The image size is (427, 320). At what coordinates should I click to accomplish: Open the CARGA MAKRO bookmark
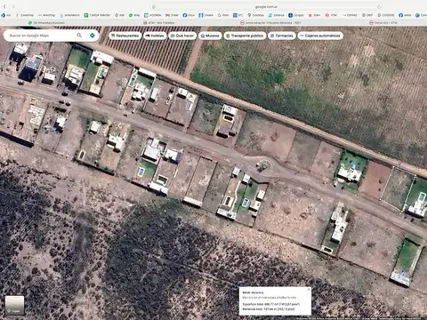97,15
